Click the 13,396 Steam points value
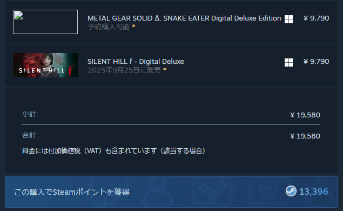This screenshot has width=343, height=211. coord(314,192)
